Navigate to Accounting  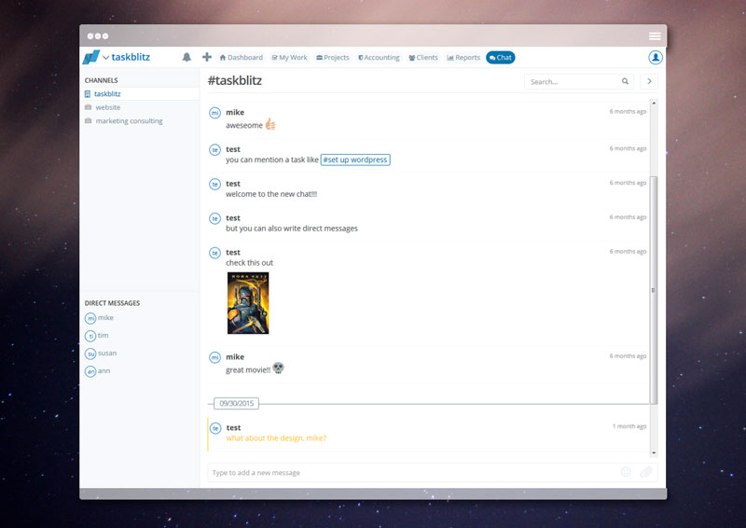[x=379, y=58]
